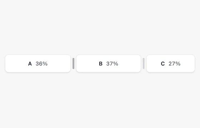Select panel B showing 37%

tap(109, 64)
